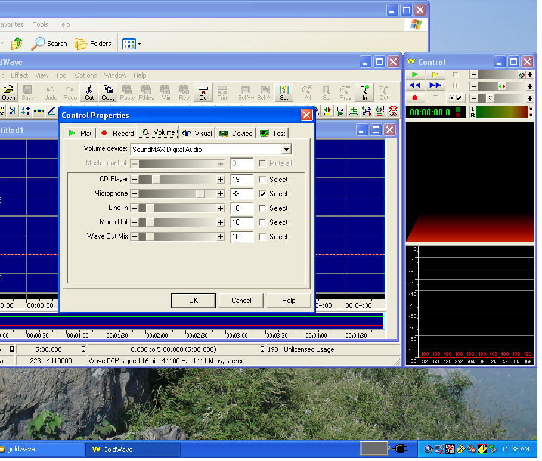The height and width of the screenshot is (461, 542).
Task: Click the CD Player volume slider thumb
Action: tap(156, 180)
